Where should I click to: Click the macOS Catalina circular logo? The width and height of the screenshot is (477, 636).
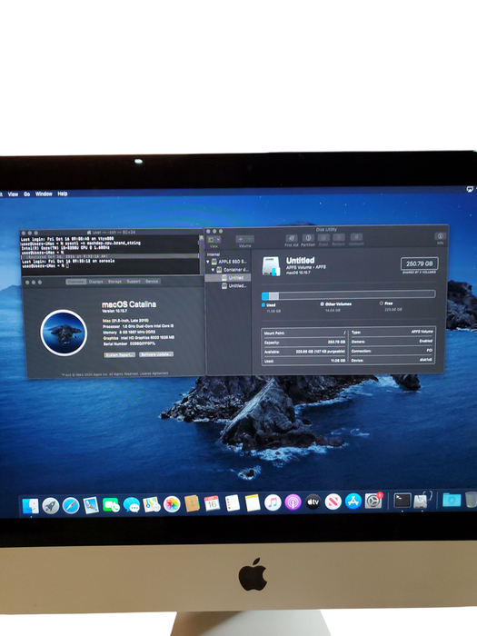point(64,333)
